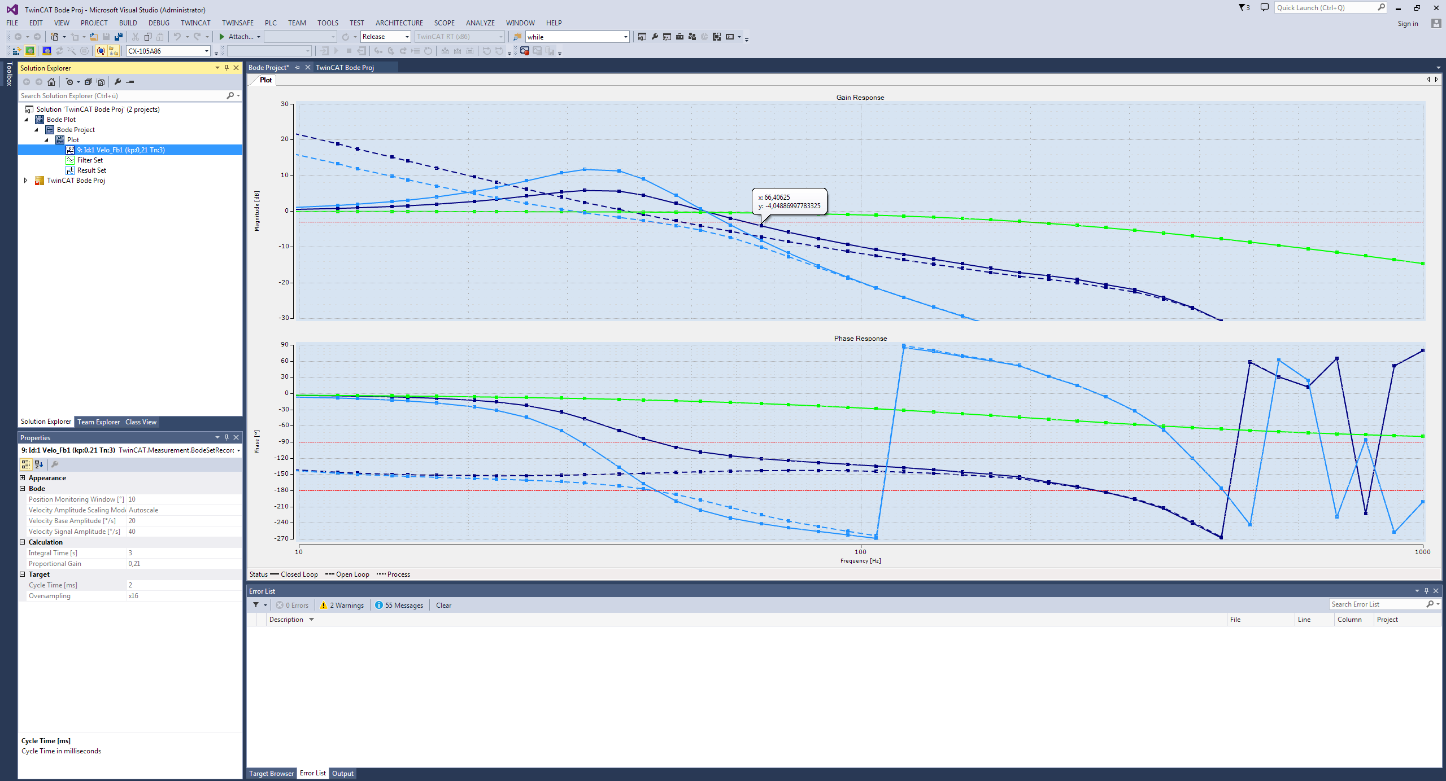The height and width of the screenshot is (781, 1446).
Task: Toggle Categorized view in Properties panel
Action: click(25, 464)
